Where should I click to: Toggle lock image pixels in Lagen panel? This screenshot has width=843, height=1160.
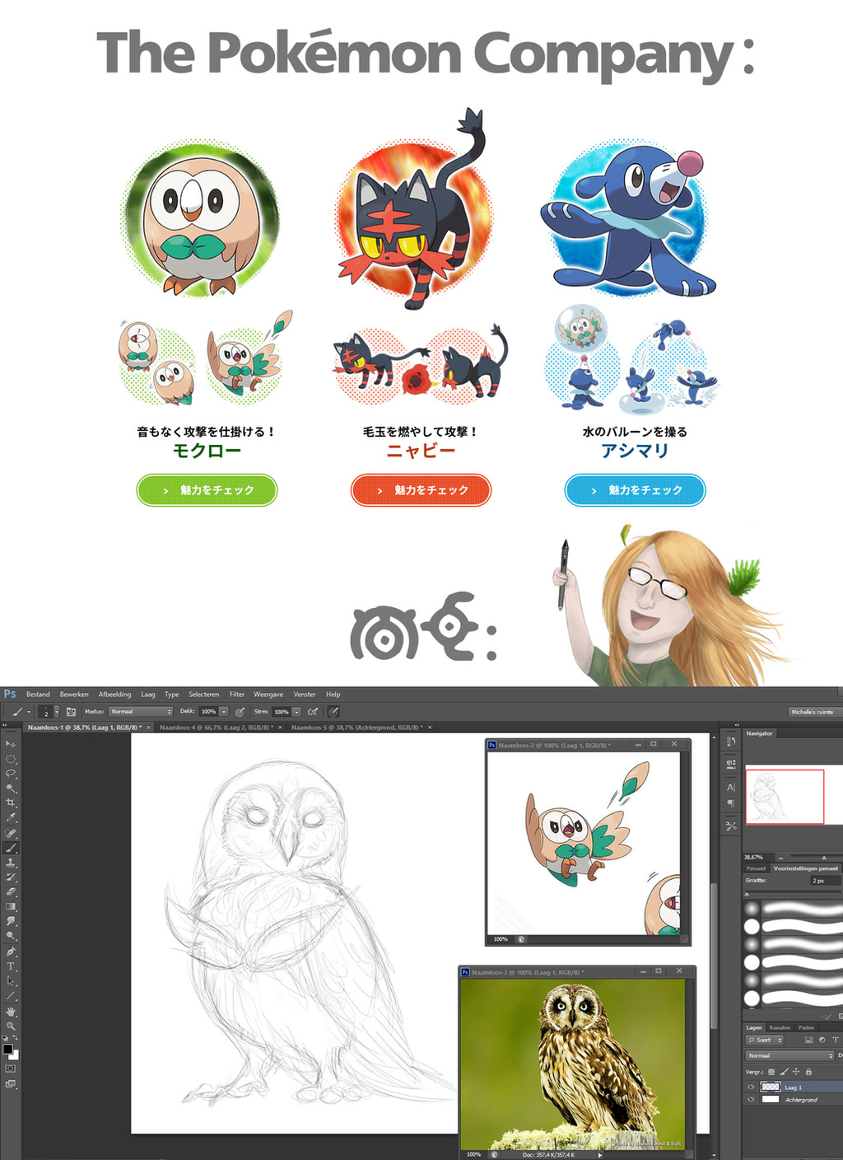(784, 1072)
